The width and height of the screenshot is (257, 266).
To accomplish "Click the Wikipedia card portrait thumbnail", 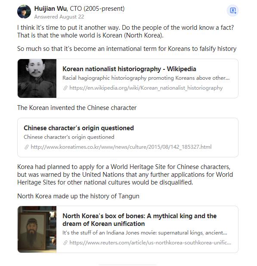I will tap(37, 78).
